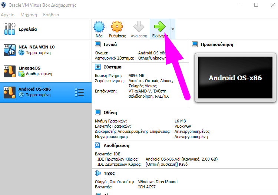Open Ρυθμίσεις (Settings) gear icon
278x195 pixels.
tap(117, 27)
